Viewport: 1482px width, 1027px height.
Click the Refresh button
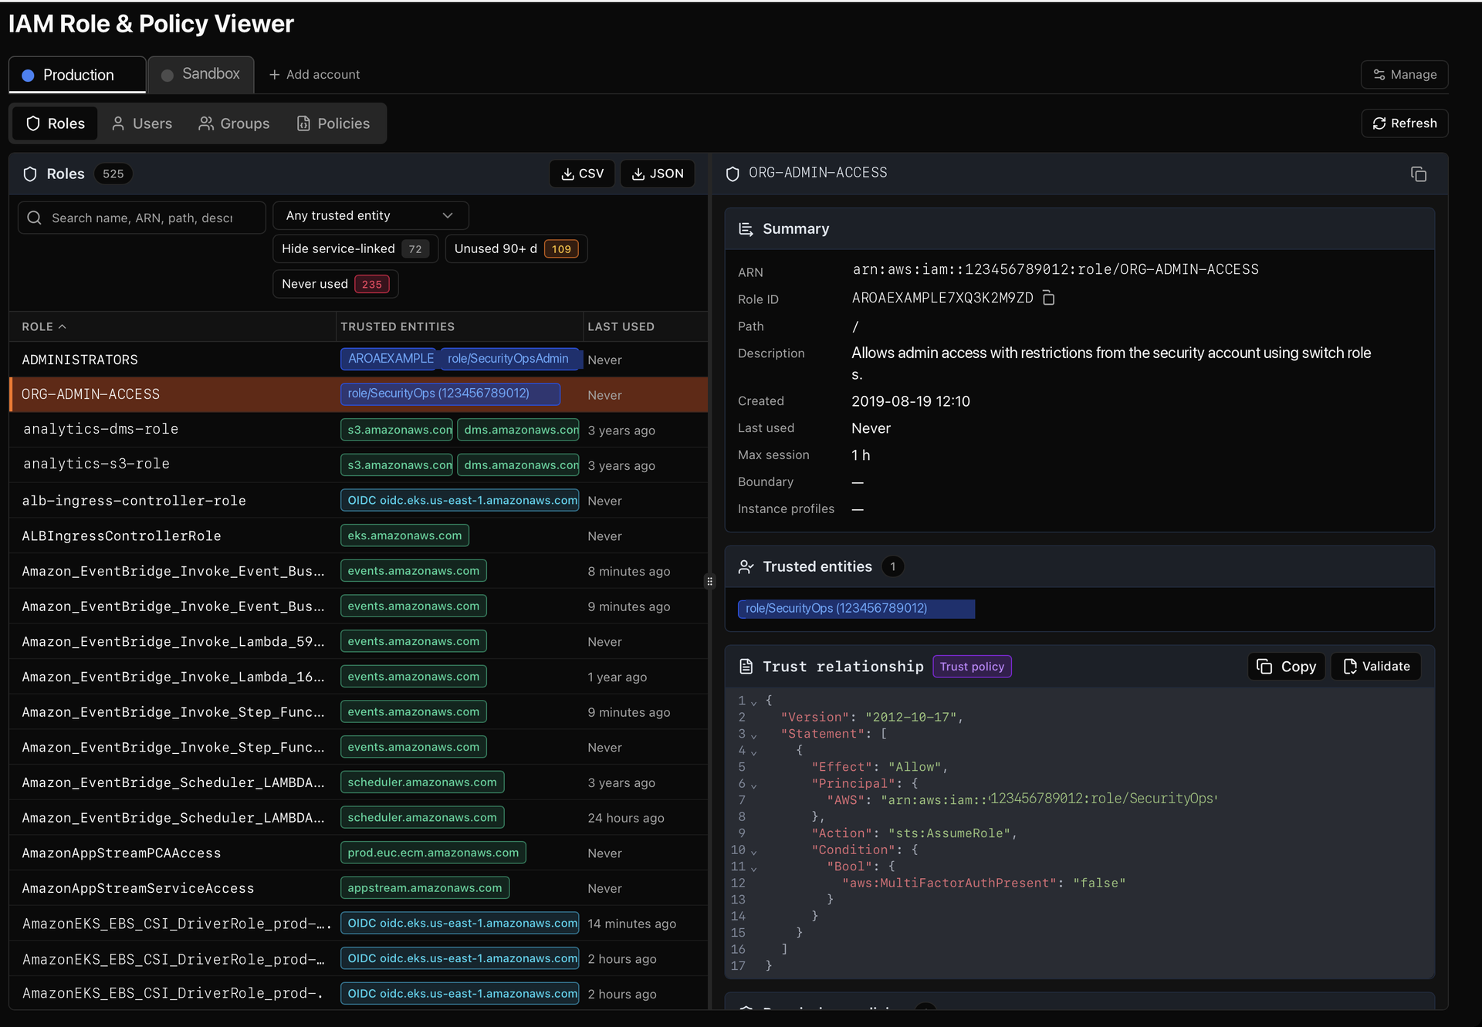[x=1404, y=123]
